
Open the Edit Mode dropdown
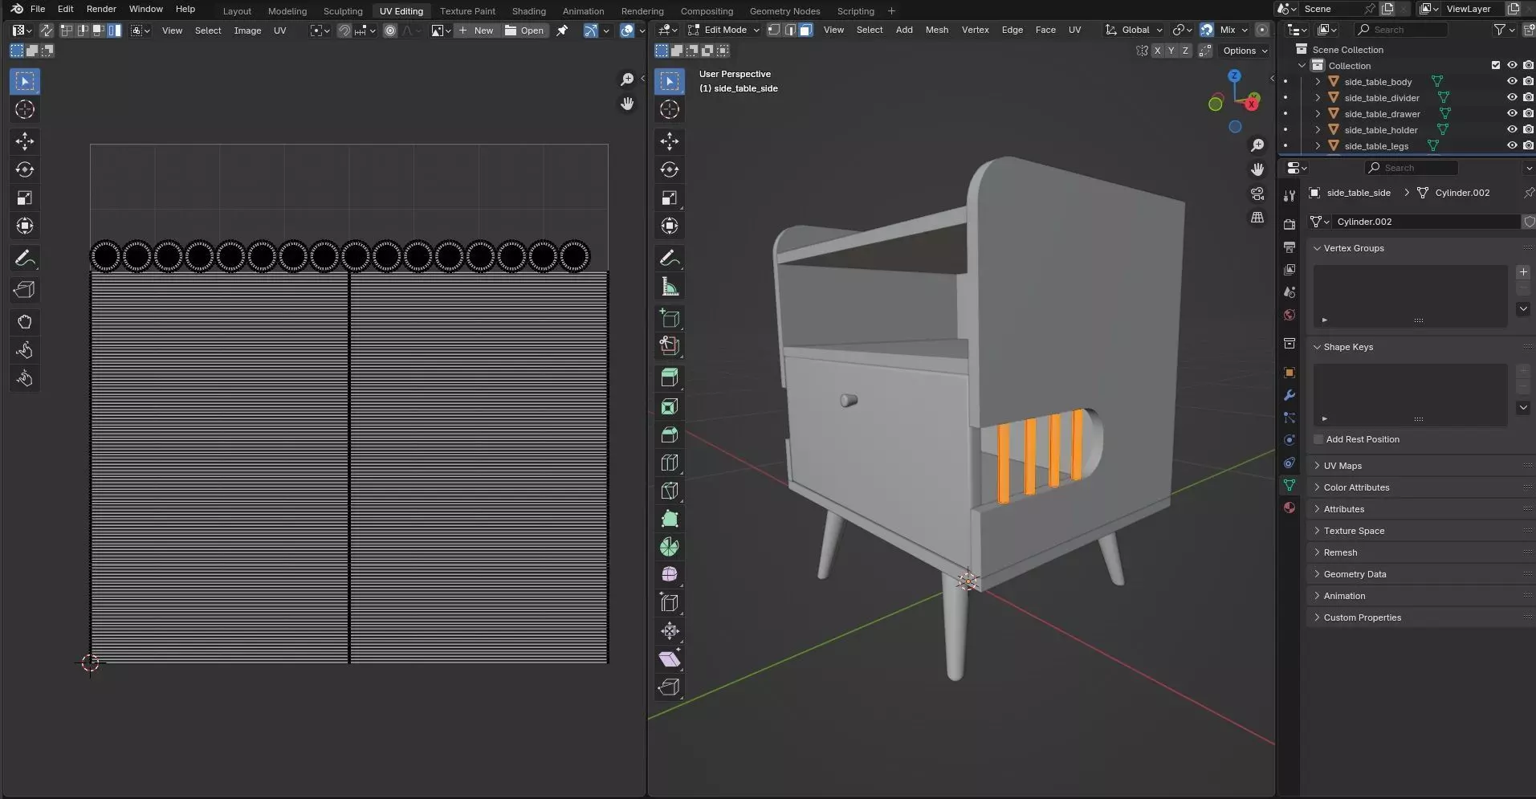coord(723,30)
